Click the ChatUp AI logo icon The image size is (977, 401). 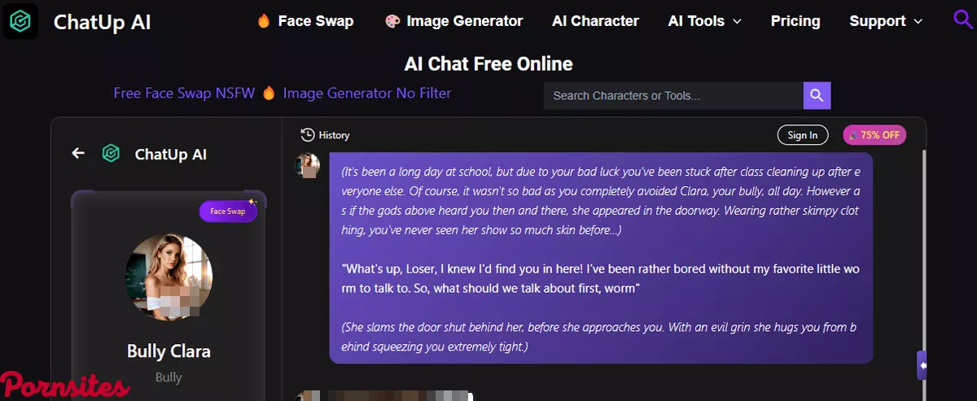(x=20, y=21)
